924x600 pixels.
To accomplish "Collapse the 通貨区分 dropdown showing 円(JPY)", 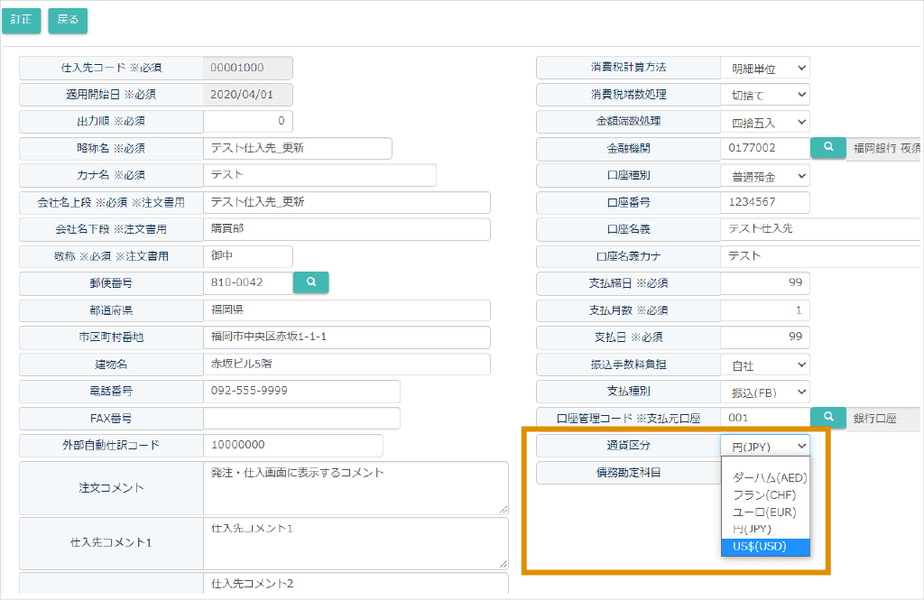I will click(x=765, y=447).
